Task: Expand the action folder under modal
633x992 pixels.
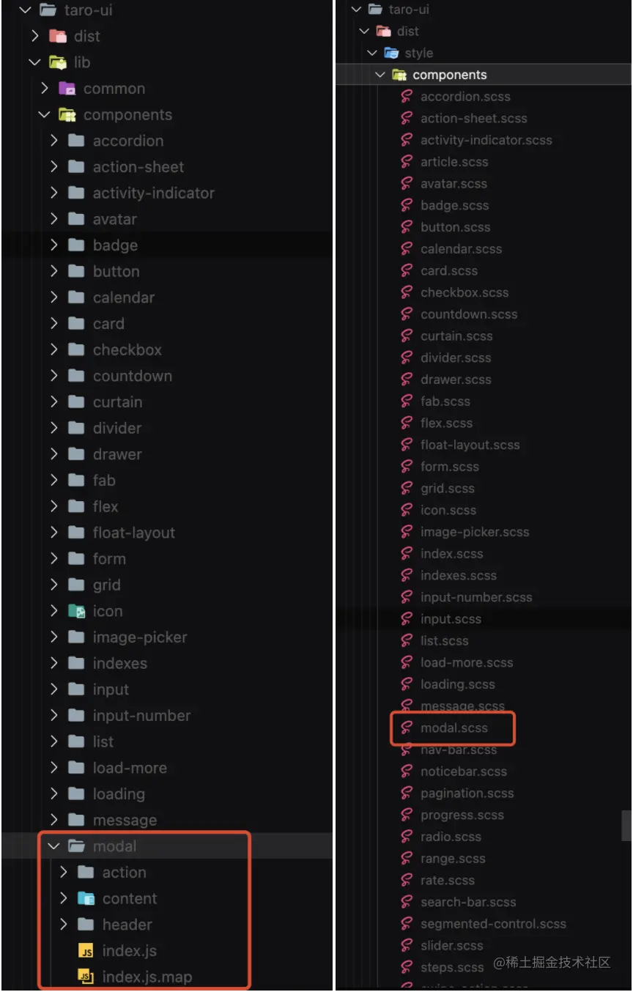Action: click(x=63, y=872)
